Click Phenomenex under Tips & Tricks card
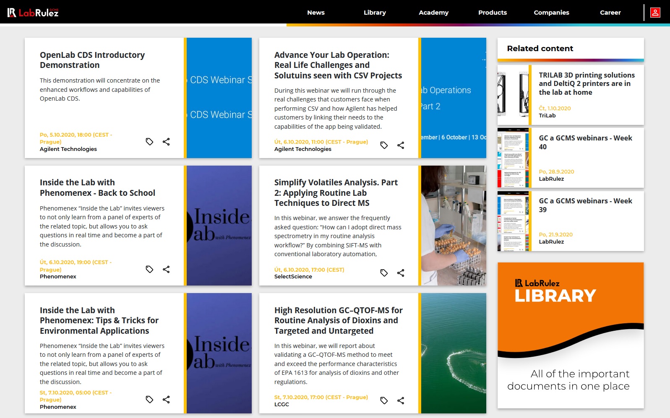This screenshot has width=670, height=418. (58, 407)
